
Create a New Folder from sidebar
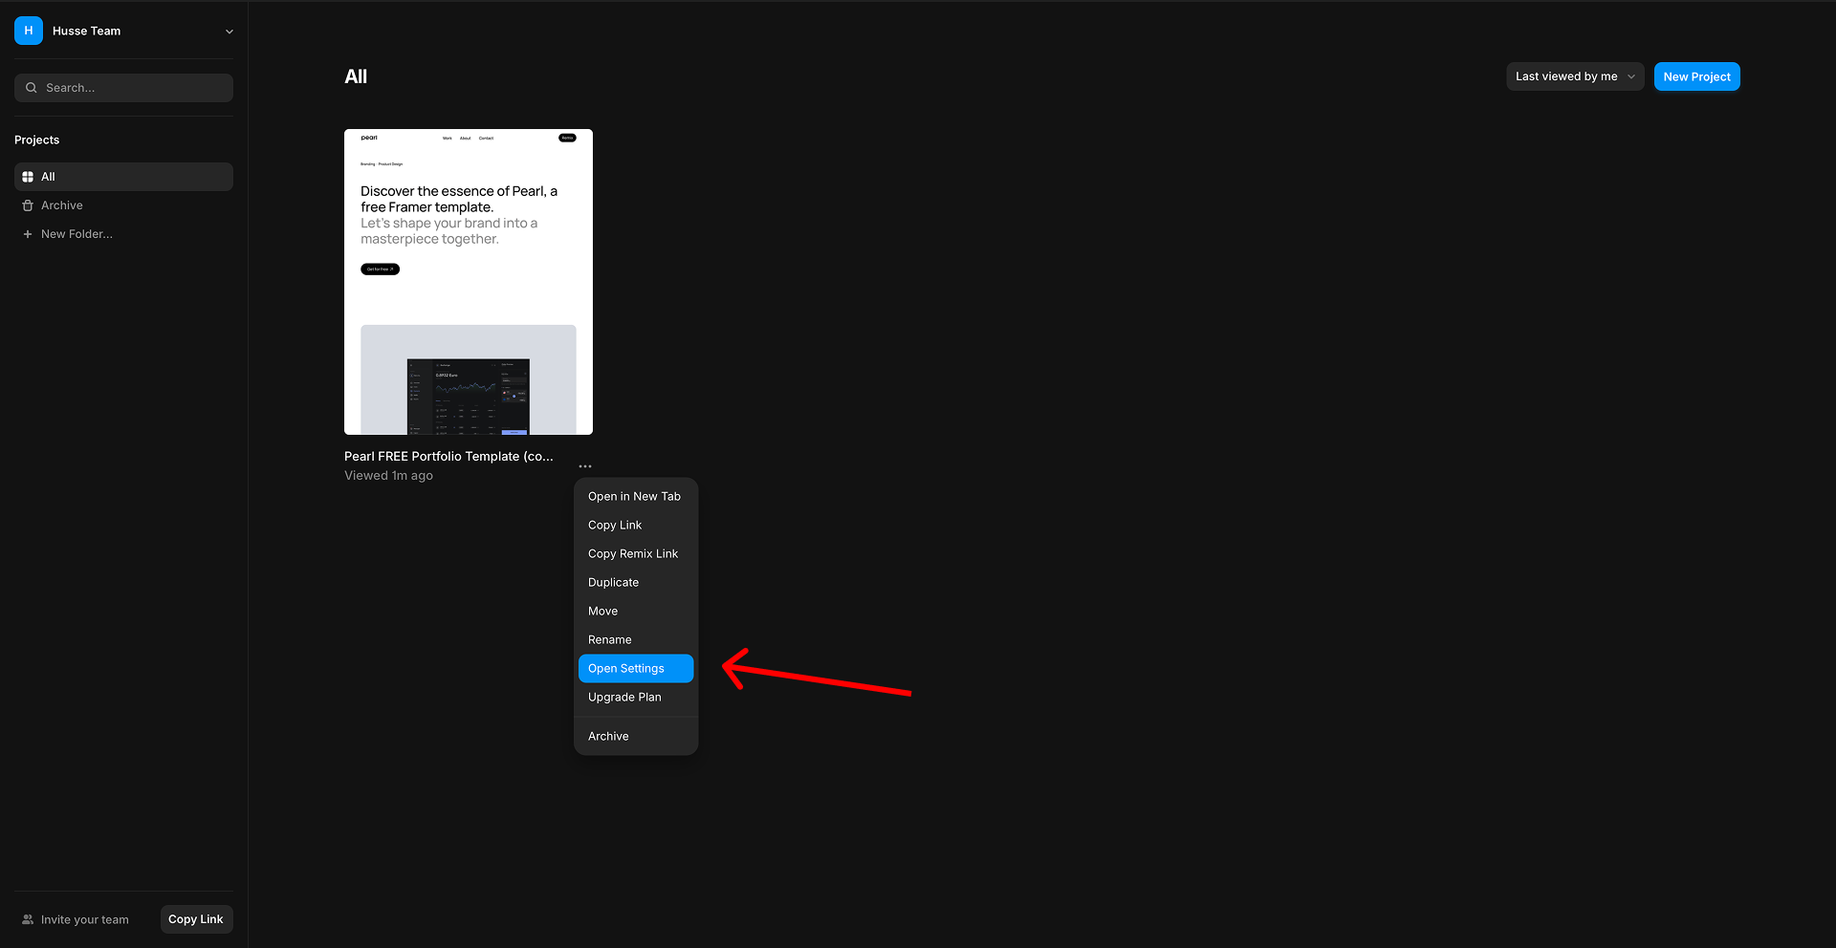point(123,234)
